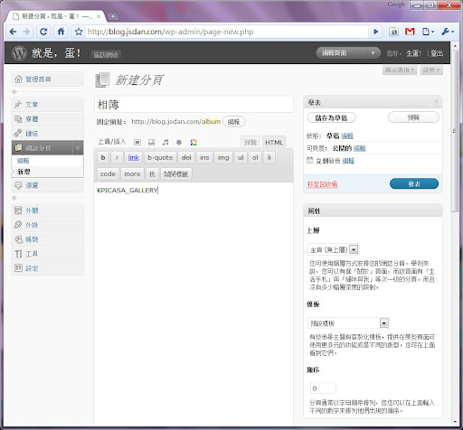Screen dimensions: 463x430
Task: Go to the browser home icon
Action: (x=61, y=32)
